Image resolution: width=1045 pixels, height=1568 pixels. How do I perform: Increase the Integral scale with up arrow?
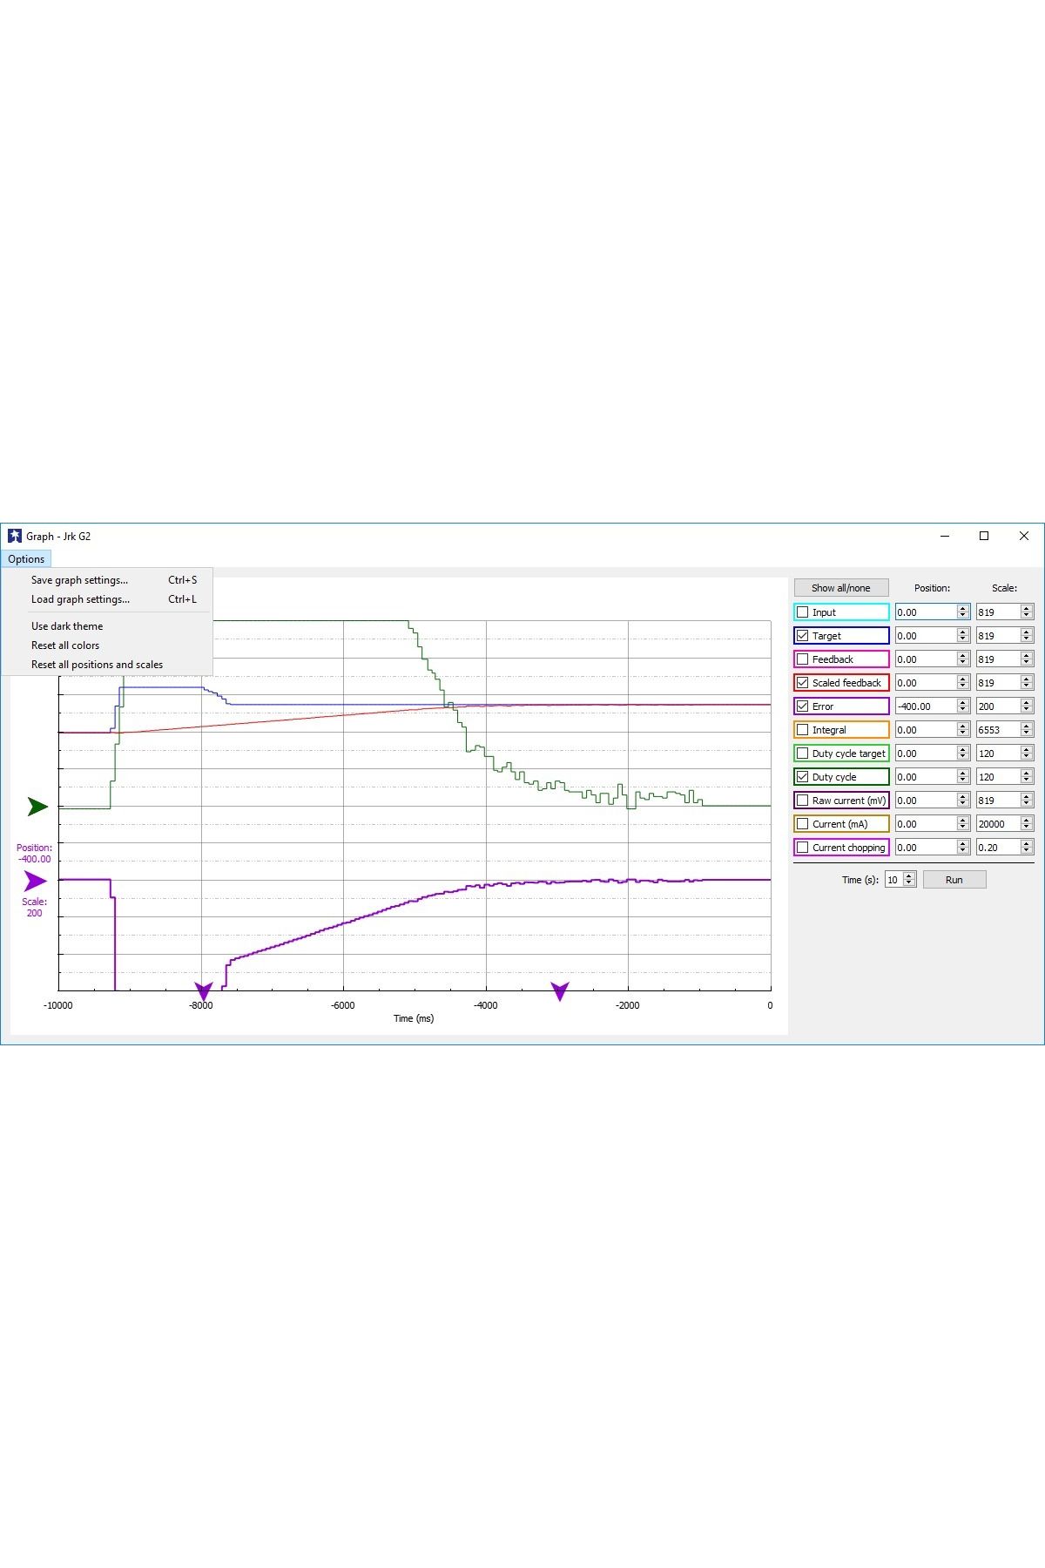(x=1027, y=727)
